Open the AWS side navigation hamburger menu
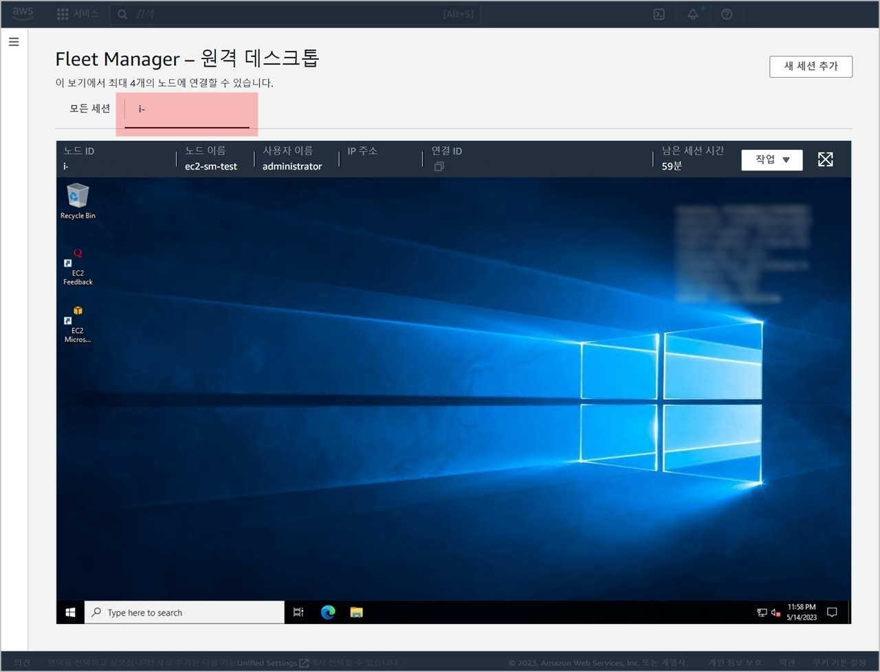 (x=13, y=42)
